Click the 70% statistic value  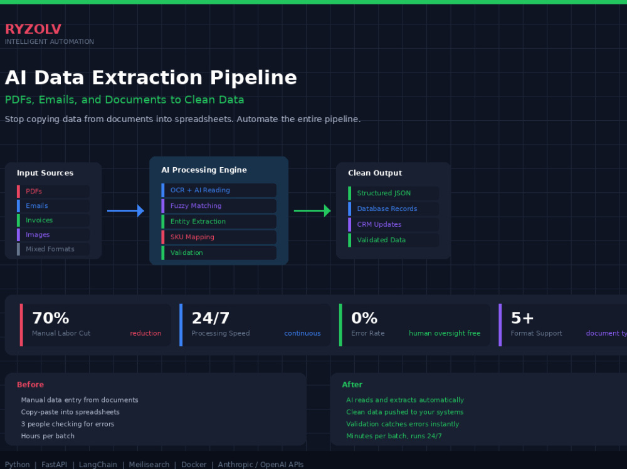51,318
